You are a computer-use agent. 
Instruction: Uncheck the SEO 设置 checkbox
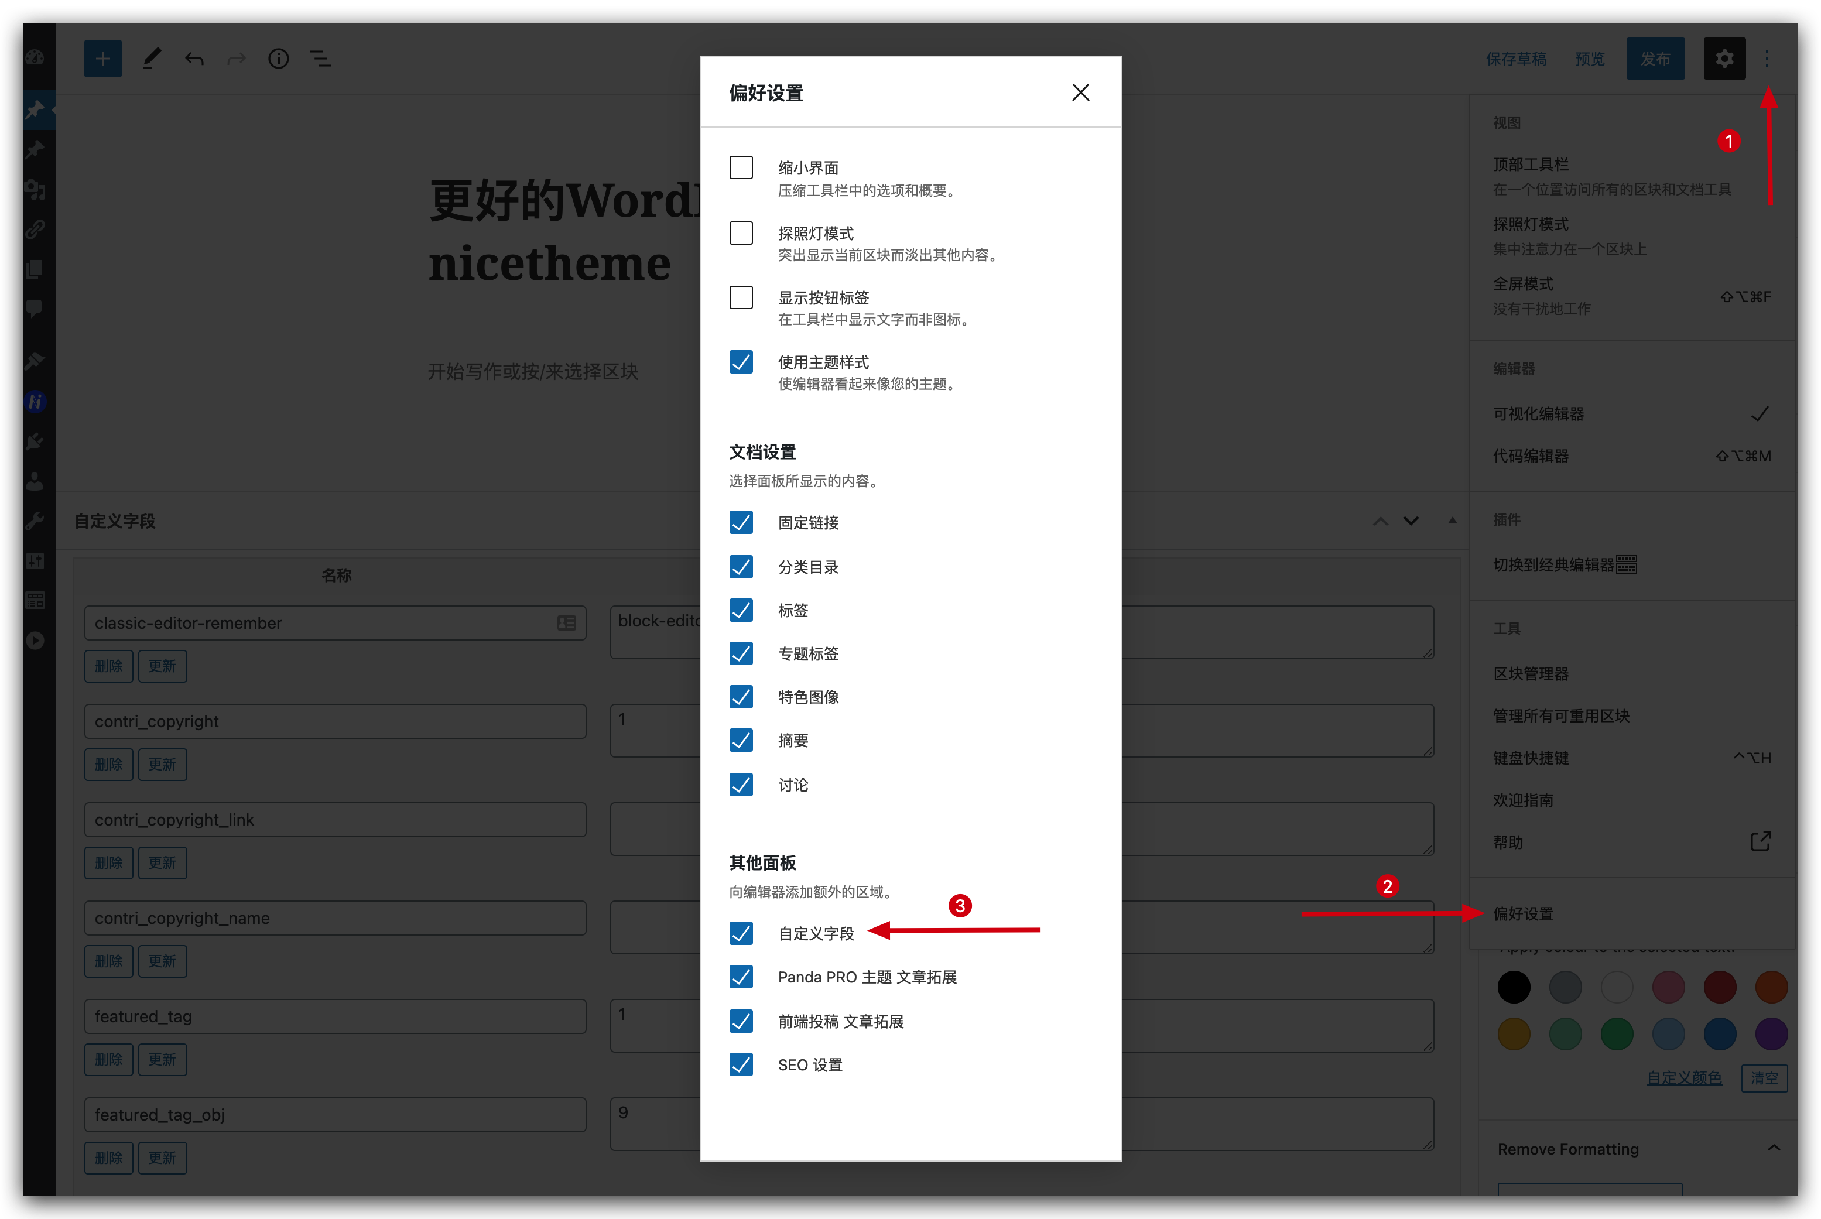(x=741, y=1064)
